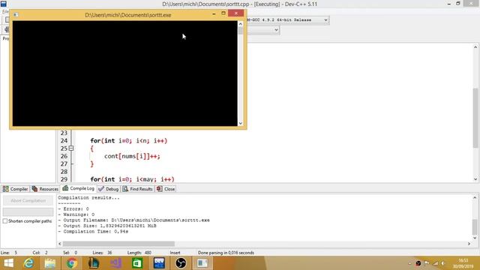Click compile log scroll right arrow
480x270 pixels.
[x=469, y=244]
